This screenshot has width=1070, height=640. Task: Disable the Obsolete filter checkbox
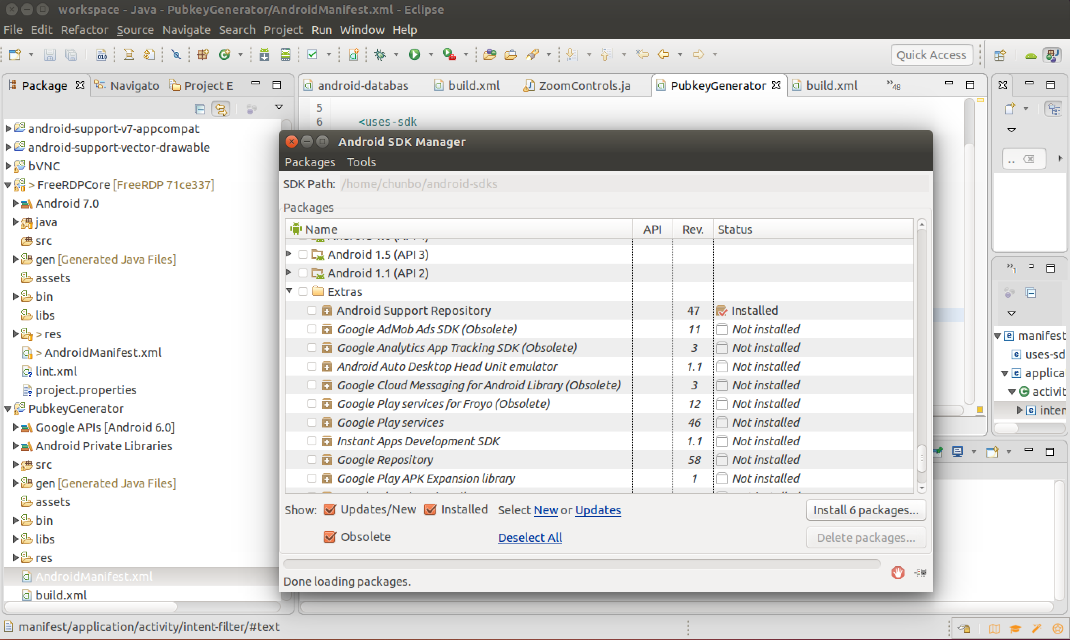[x=330, y=537]
